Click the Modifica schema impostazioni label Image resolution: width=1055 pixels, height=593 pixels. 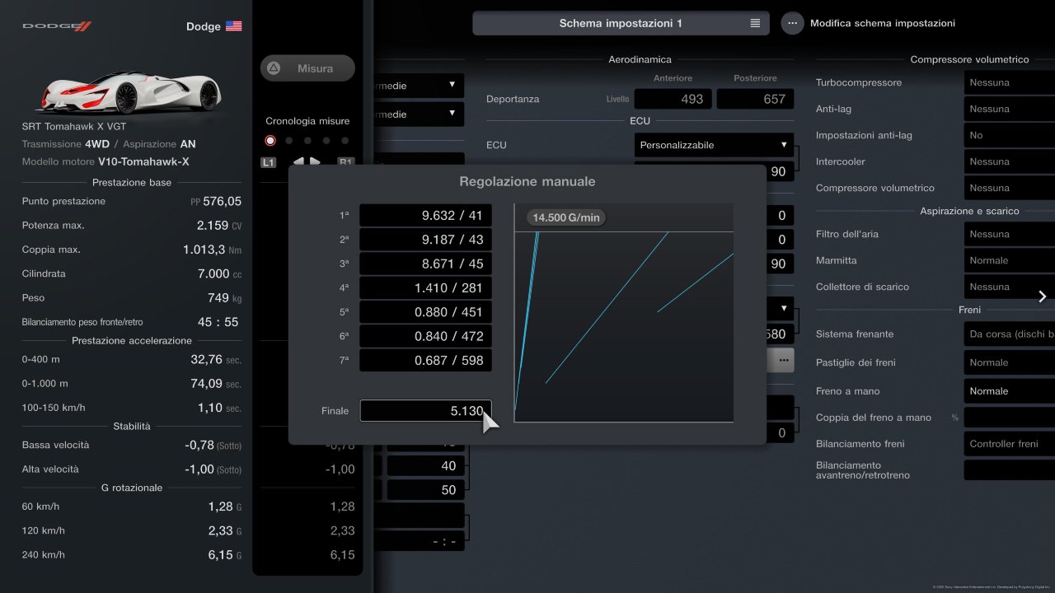tap(883, 23)
